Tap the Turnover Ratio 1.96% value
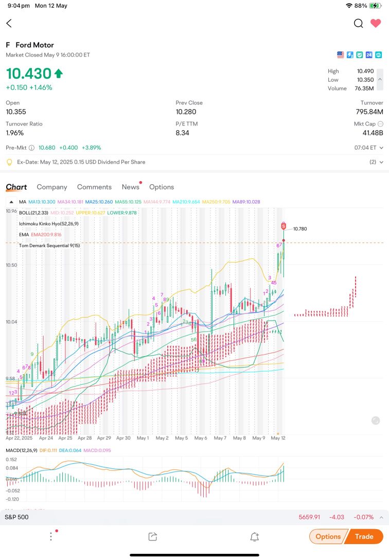The image size is (389, 560). 14,133
